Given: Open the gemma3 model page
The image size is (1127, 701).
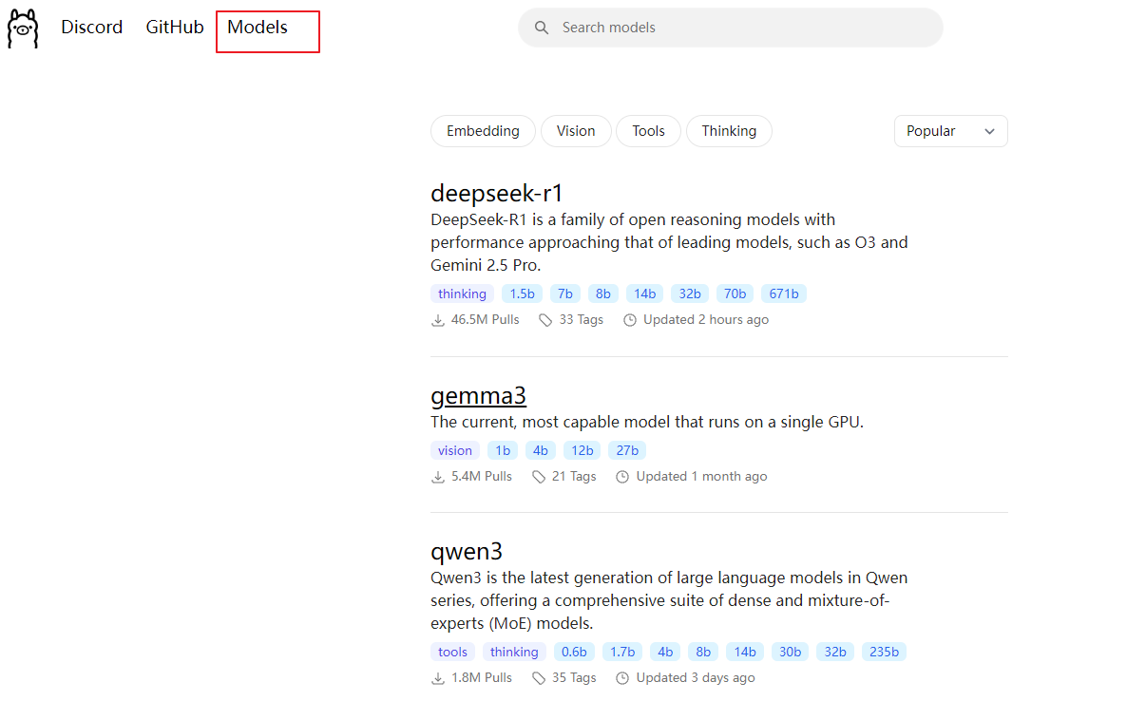Looking at the screenshot, I should point(478,396).
